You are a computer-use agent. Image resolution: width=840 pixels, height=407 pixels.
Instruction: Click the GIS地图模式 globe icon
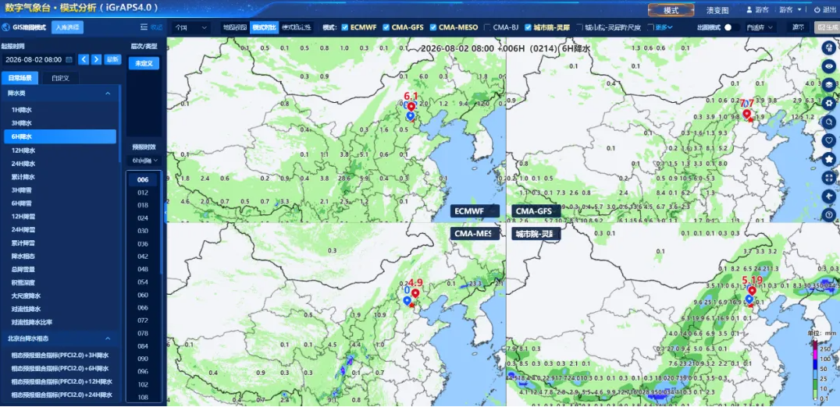(5, 27)
